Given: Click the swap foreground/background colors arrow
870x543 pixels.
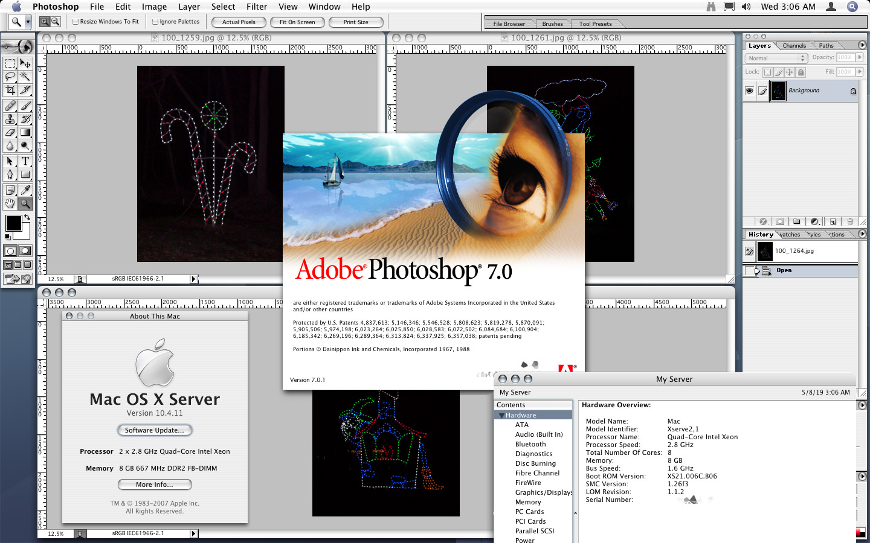Looking at the screenshot, I should [x=27, y=218].
